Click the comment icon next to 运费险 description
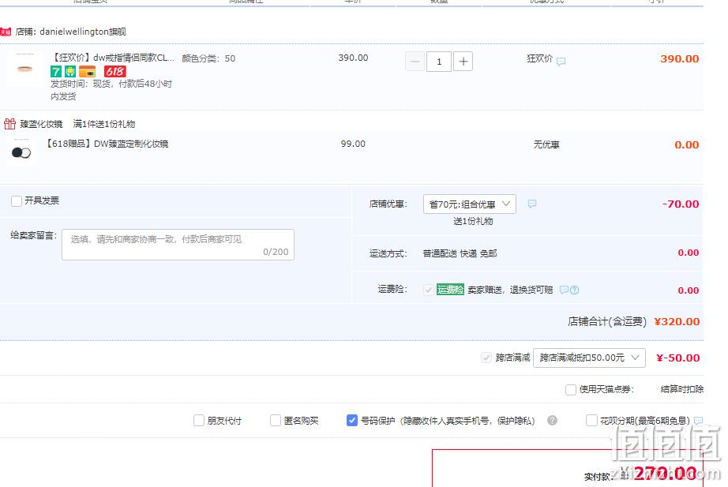 [x=564, y=290]
